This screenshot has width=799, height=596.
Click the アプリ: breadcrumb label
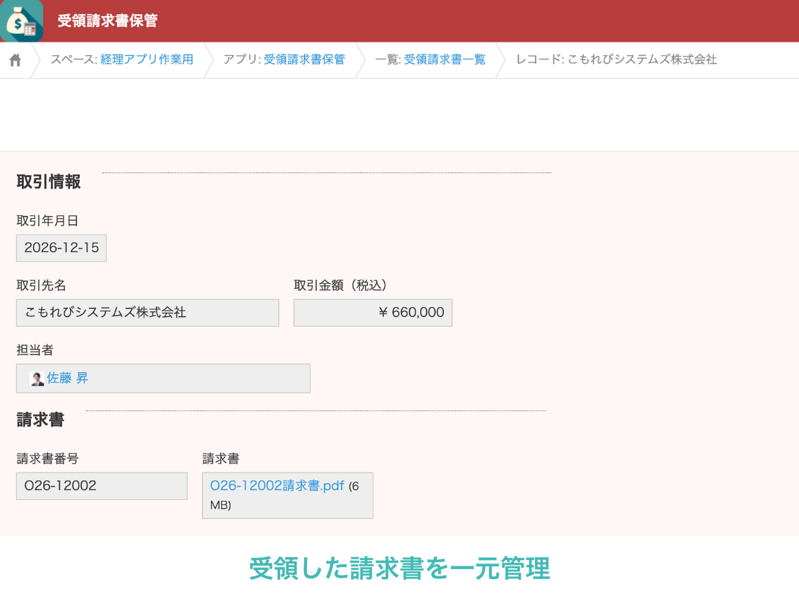(242, 59)
